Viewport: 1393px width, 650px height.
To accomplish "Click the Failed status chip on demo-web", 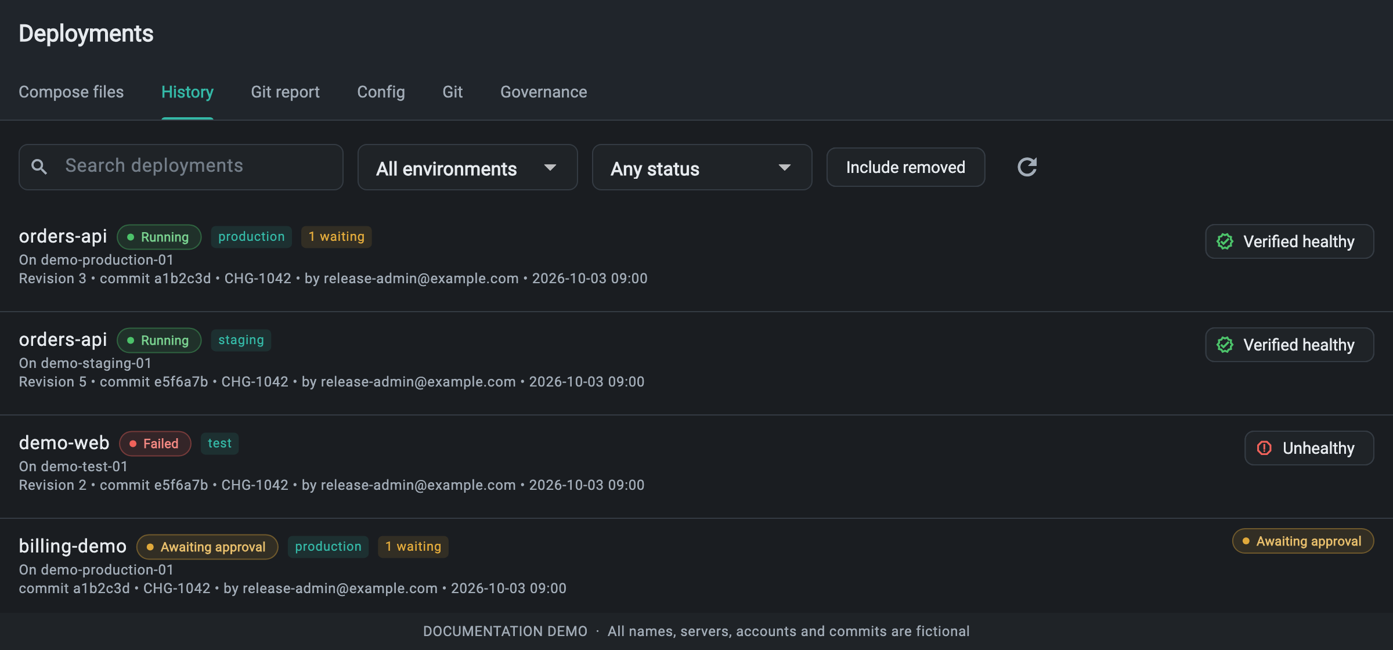I will click(155, 443).
